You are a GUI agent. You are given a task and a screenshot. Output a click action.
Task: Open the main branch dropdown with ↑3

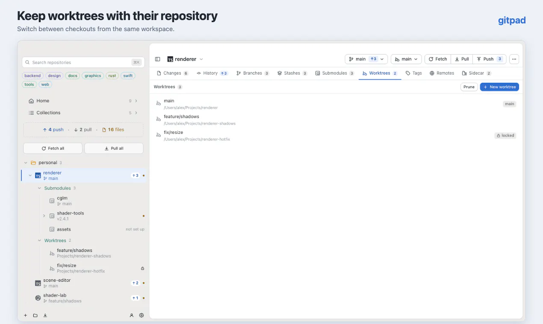click(366, 59)
